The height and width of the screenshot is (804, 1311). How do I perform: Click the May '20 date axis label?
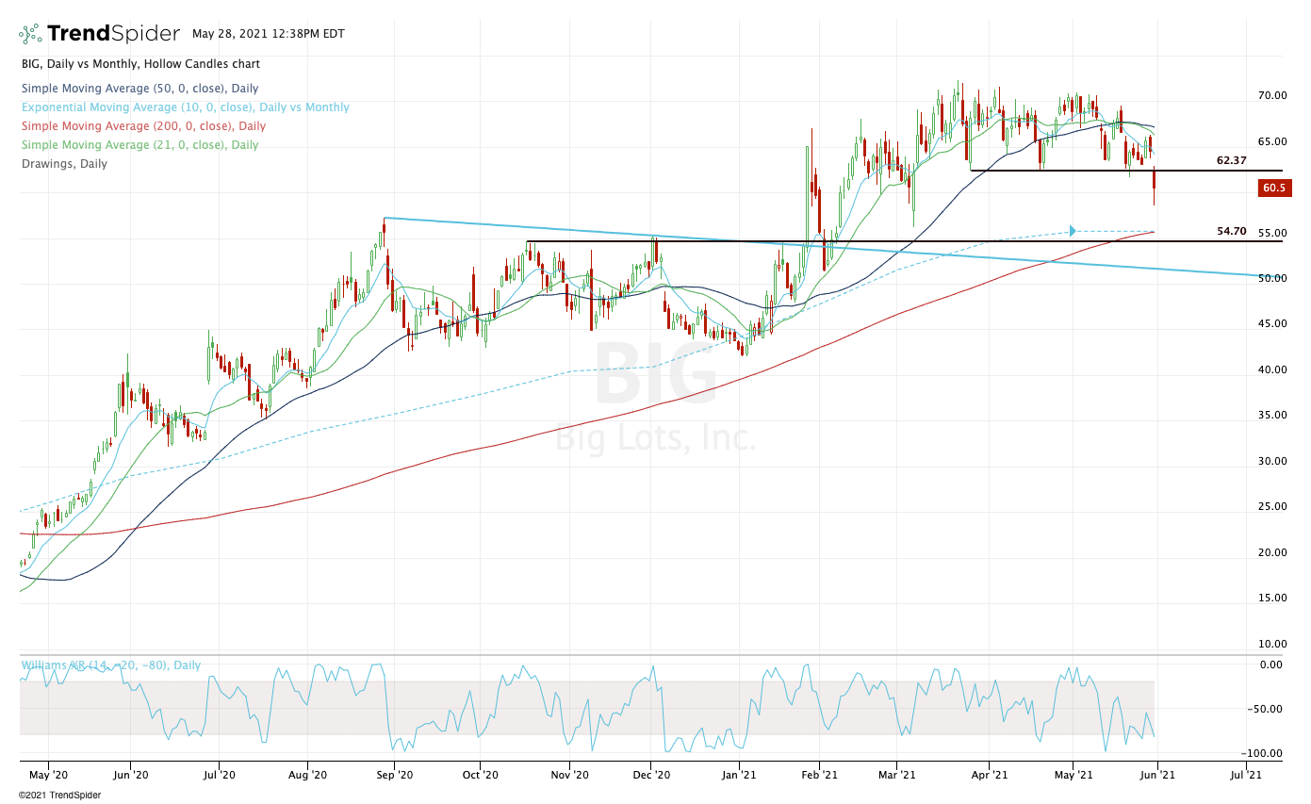pos(48,776)
